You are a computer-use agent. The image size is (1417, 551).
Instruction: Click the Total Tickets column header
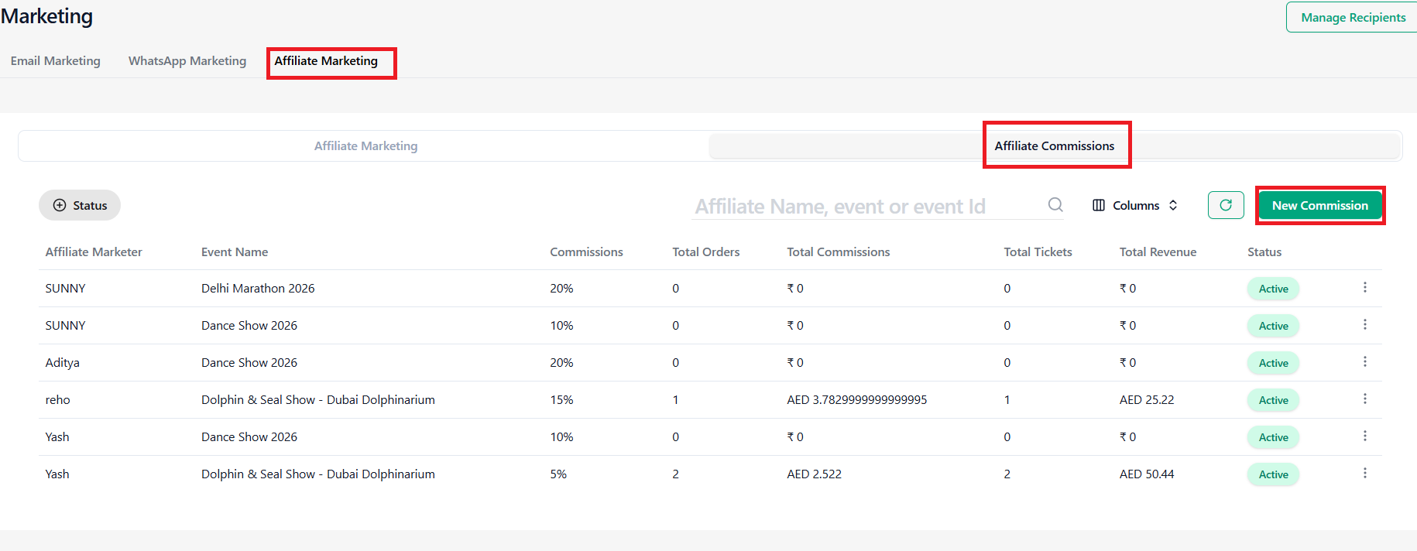[1038, 252]
